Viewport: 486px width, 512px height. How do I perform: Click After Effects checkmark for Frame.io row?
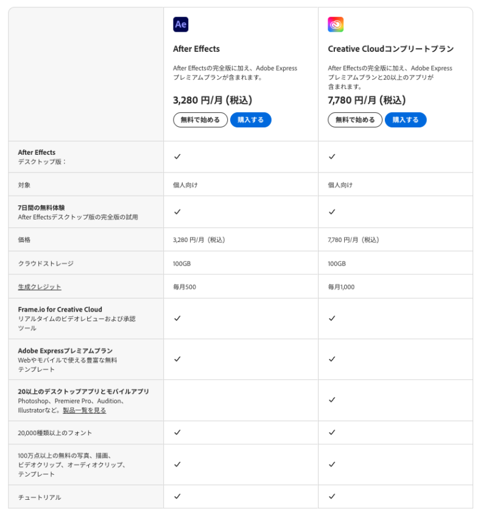pos(177,318)
